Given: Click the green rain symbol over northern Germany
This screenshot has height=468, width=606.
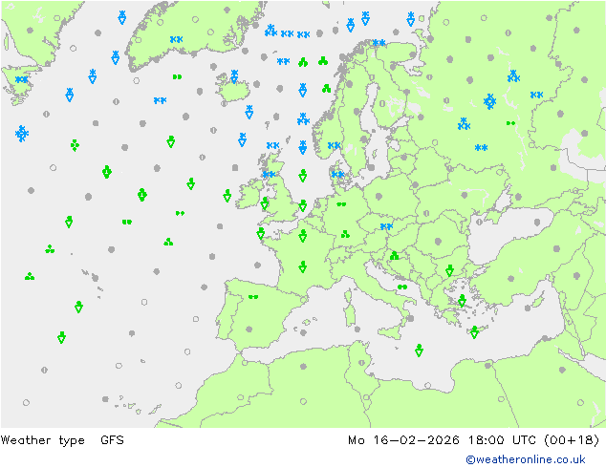Looking at the screenshot, I should (341, 204).
